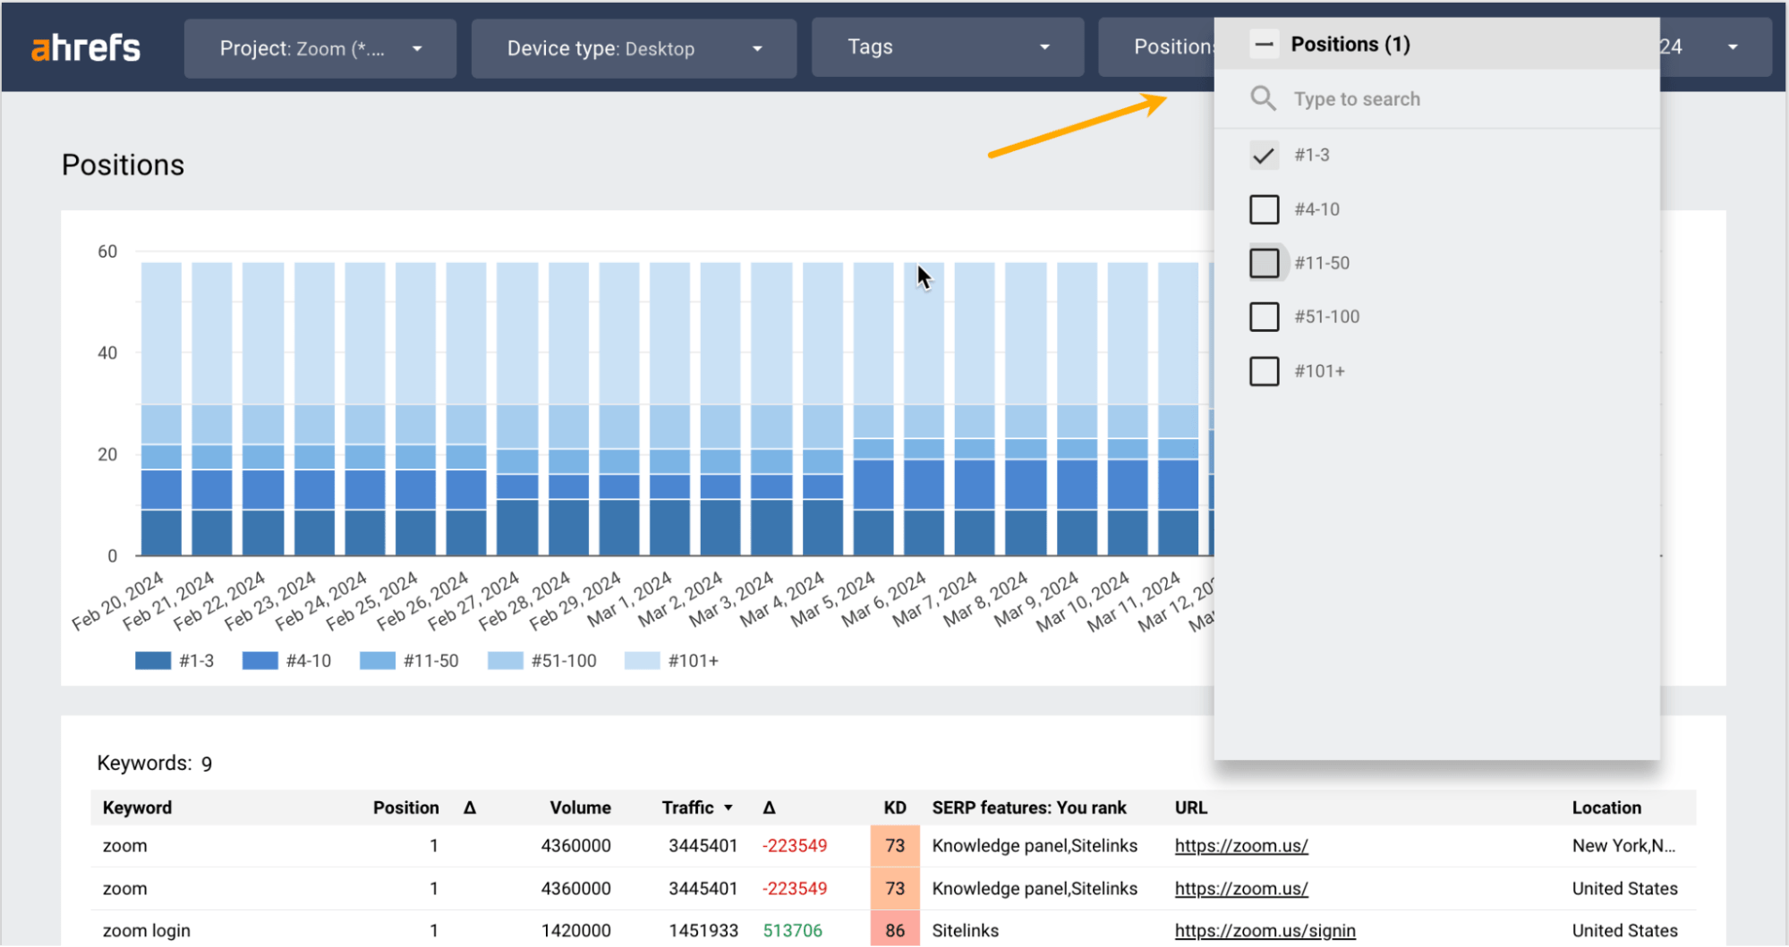Image resolution: width=1789 pixels, height=947 pixels.
Task: Click the Traffic column sort arrow
Action: coord(728,807)
